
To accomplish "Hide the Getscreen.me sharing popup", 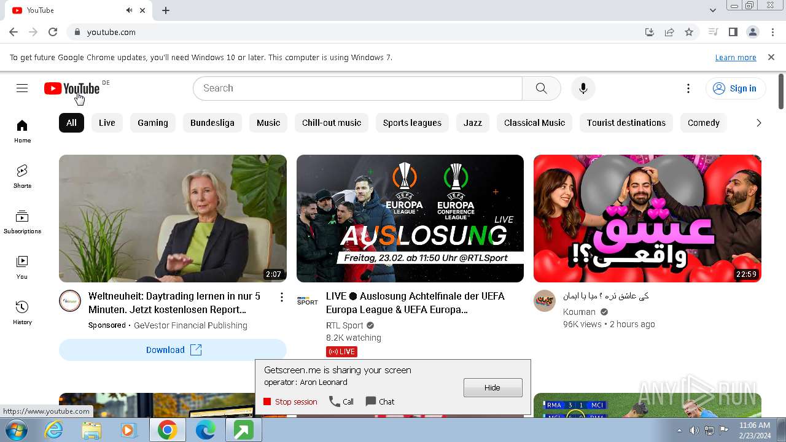I will click(492, 387).
